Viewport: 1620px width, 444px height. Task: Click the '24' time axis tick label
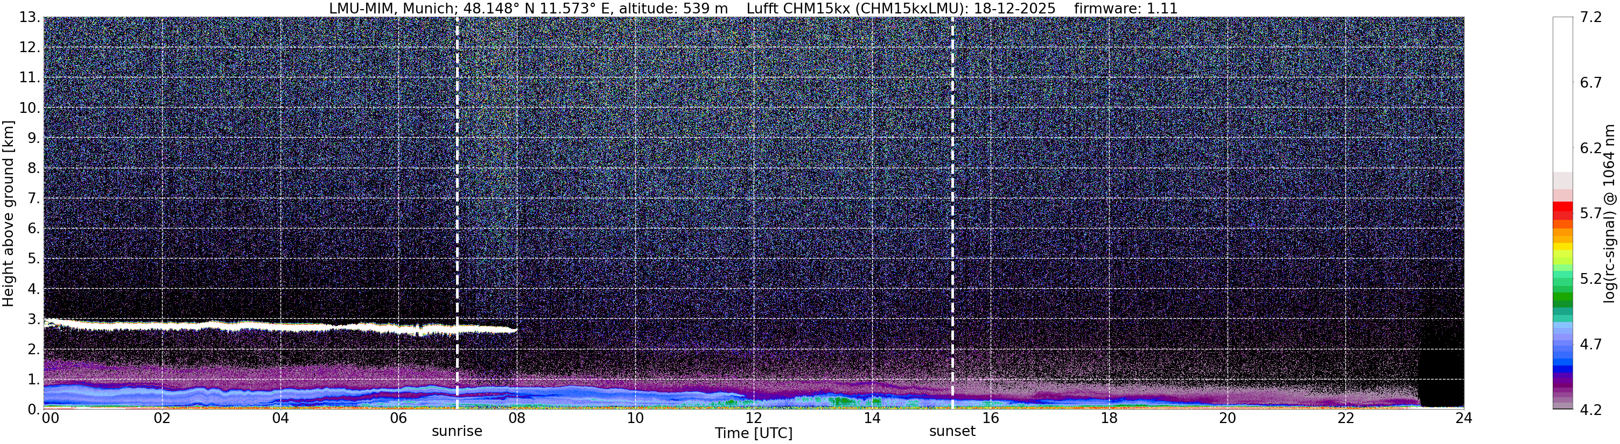point(1463,419)
